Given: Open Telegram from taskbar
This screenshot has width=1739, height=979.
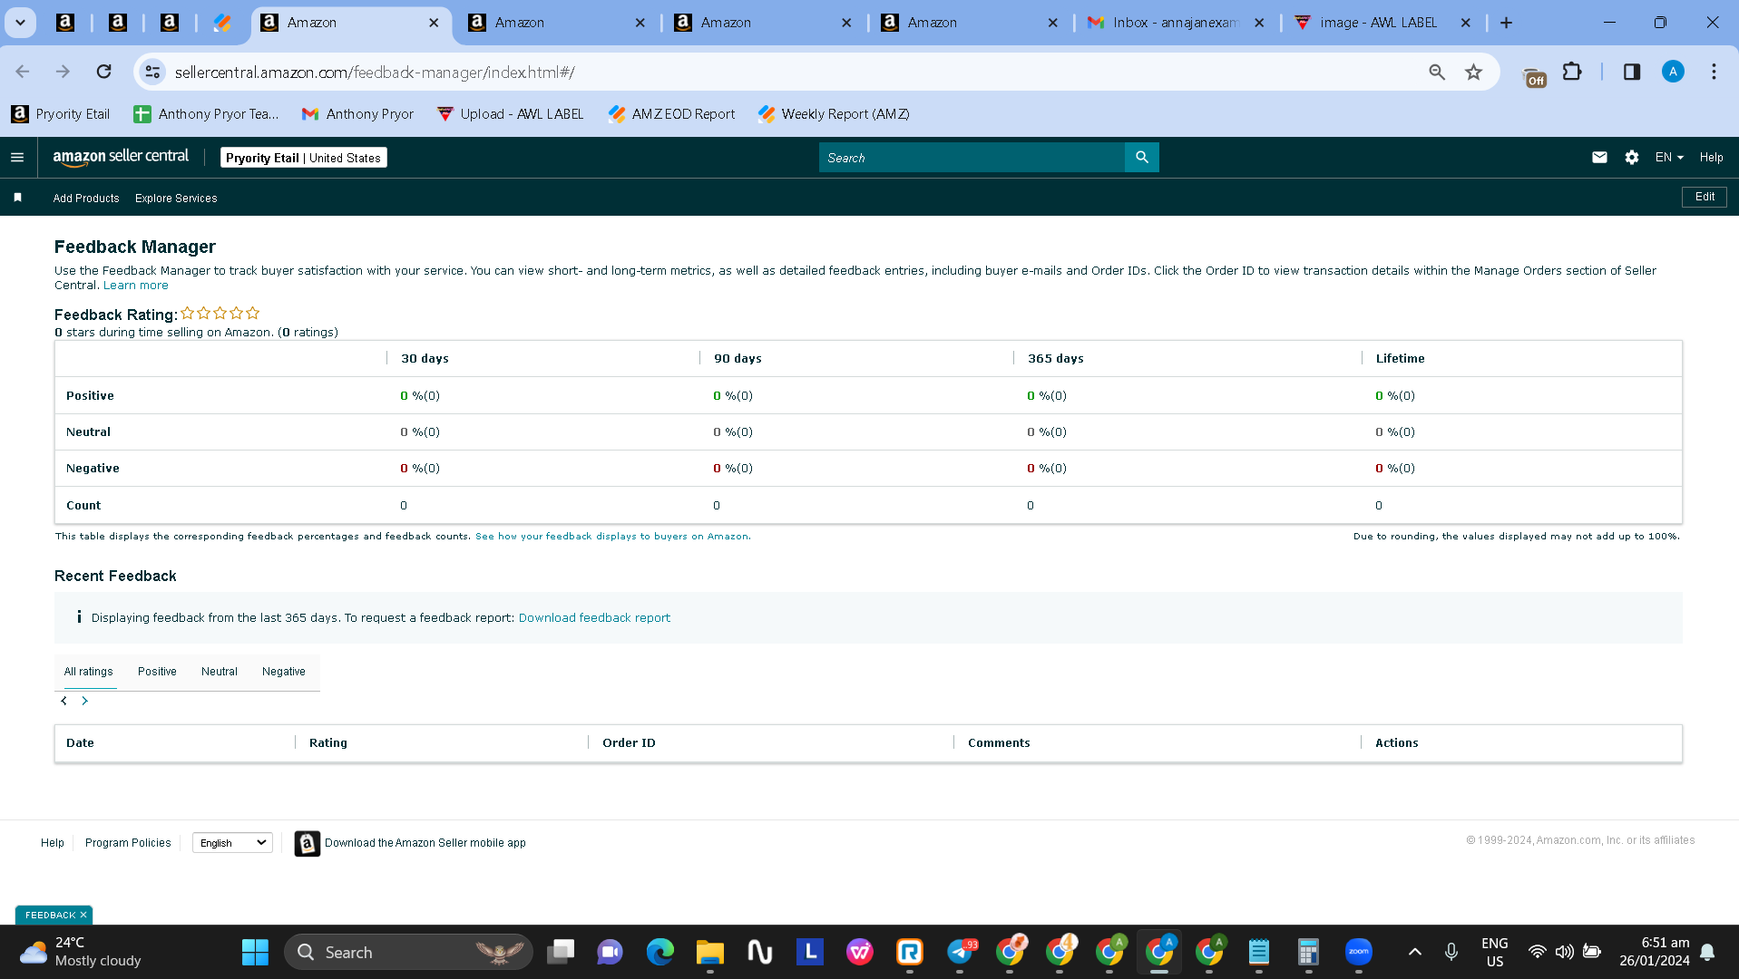Looking at the screenshot, I should click(960, 952).
